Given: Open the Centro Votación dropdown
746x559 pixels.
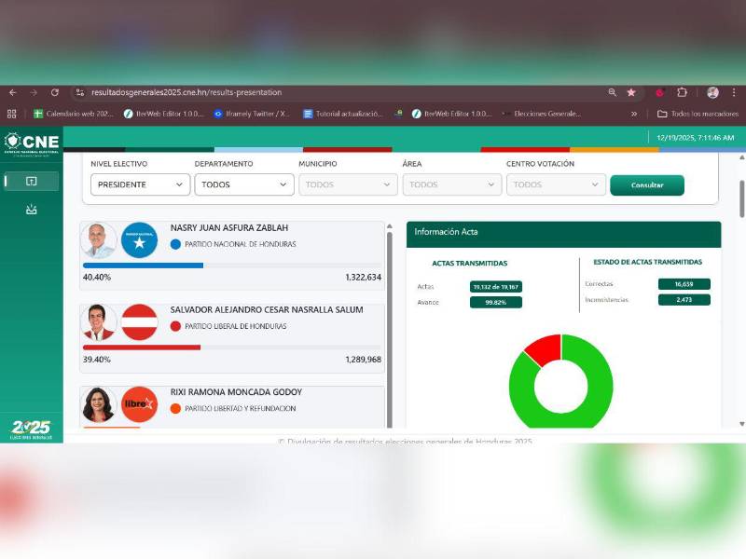Looking at the screenshot, I should click(x=556, y=184).
